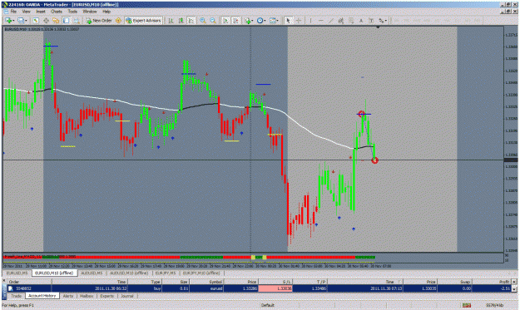This screenshot has height=310, width=520.
Task: Open the Help menu
Action: click(x=106, y=12)
